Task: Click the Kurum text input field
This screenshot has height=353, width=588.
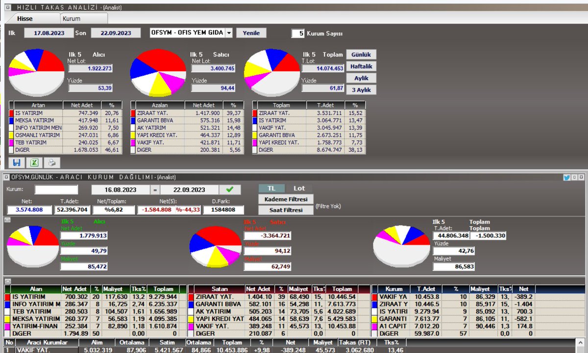Action: click(56, 189)
